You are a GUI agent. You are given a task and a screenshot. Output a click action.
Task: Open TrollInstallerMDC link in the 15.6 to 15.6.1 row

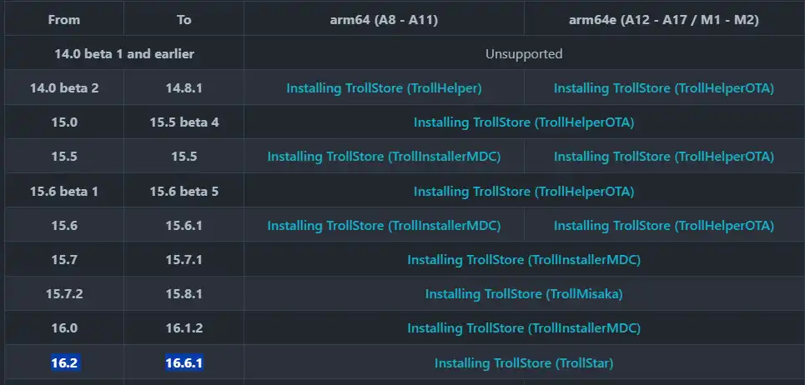point(384,226)
